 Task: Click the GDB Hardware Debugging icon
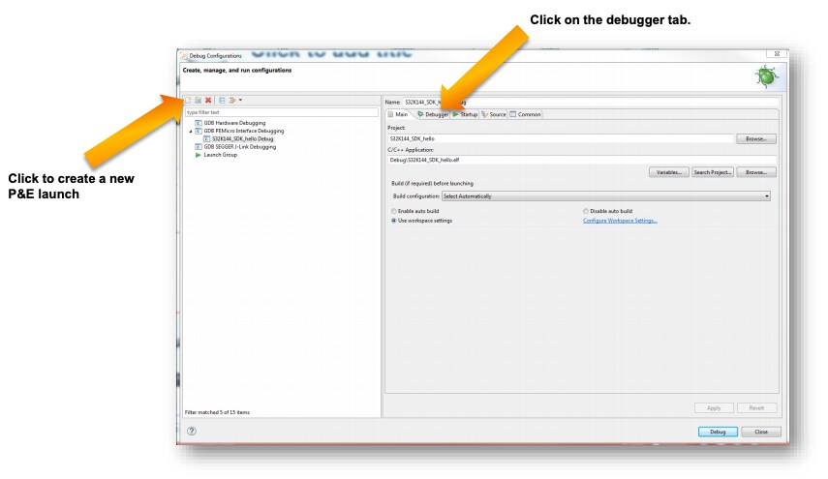tap(199, 123)
